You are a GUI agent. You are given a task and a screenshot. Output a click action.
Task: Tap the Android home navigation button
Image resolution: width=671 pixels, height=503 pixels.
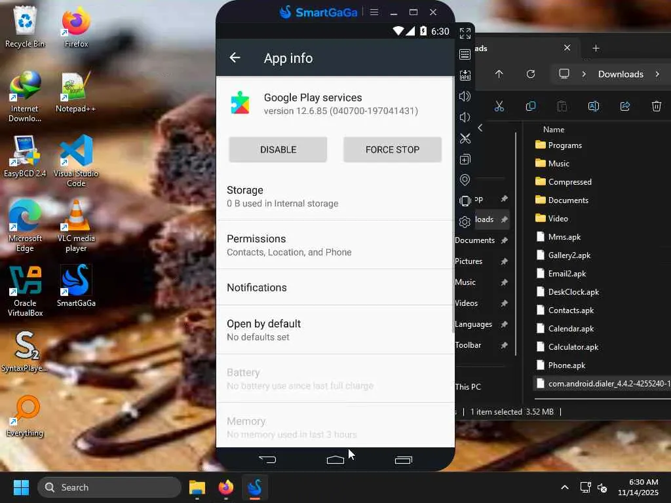coord(335,460)
